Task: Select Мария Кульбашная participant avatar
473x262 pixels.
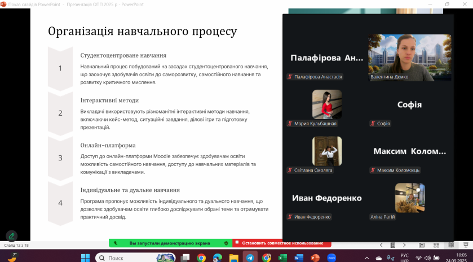Action: (327, 104)
